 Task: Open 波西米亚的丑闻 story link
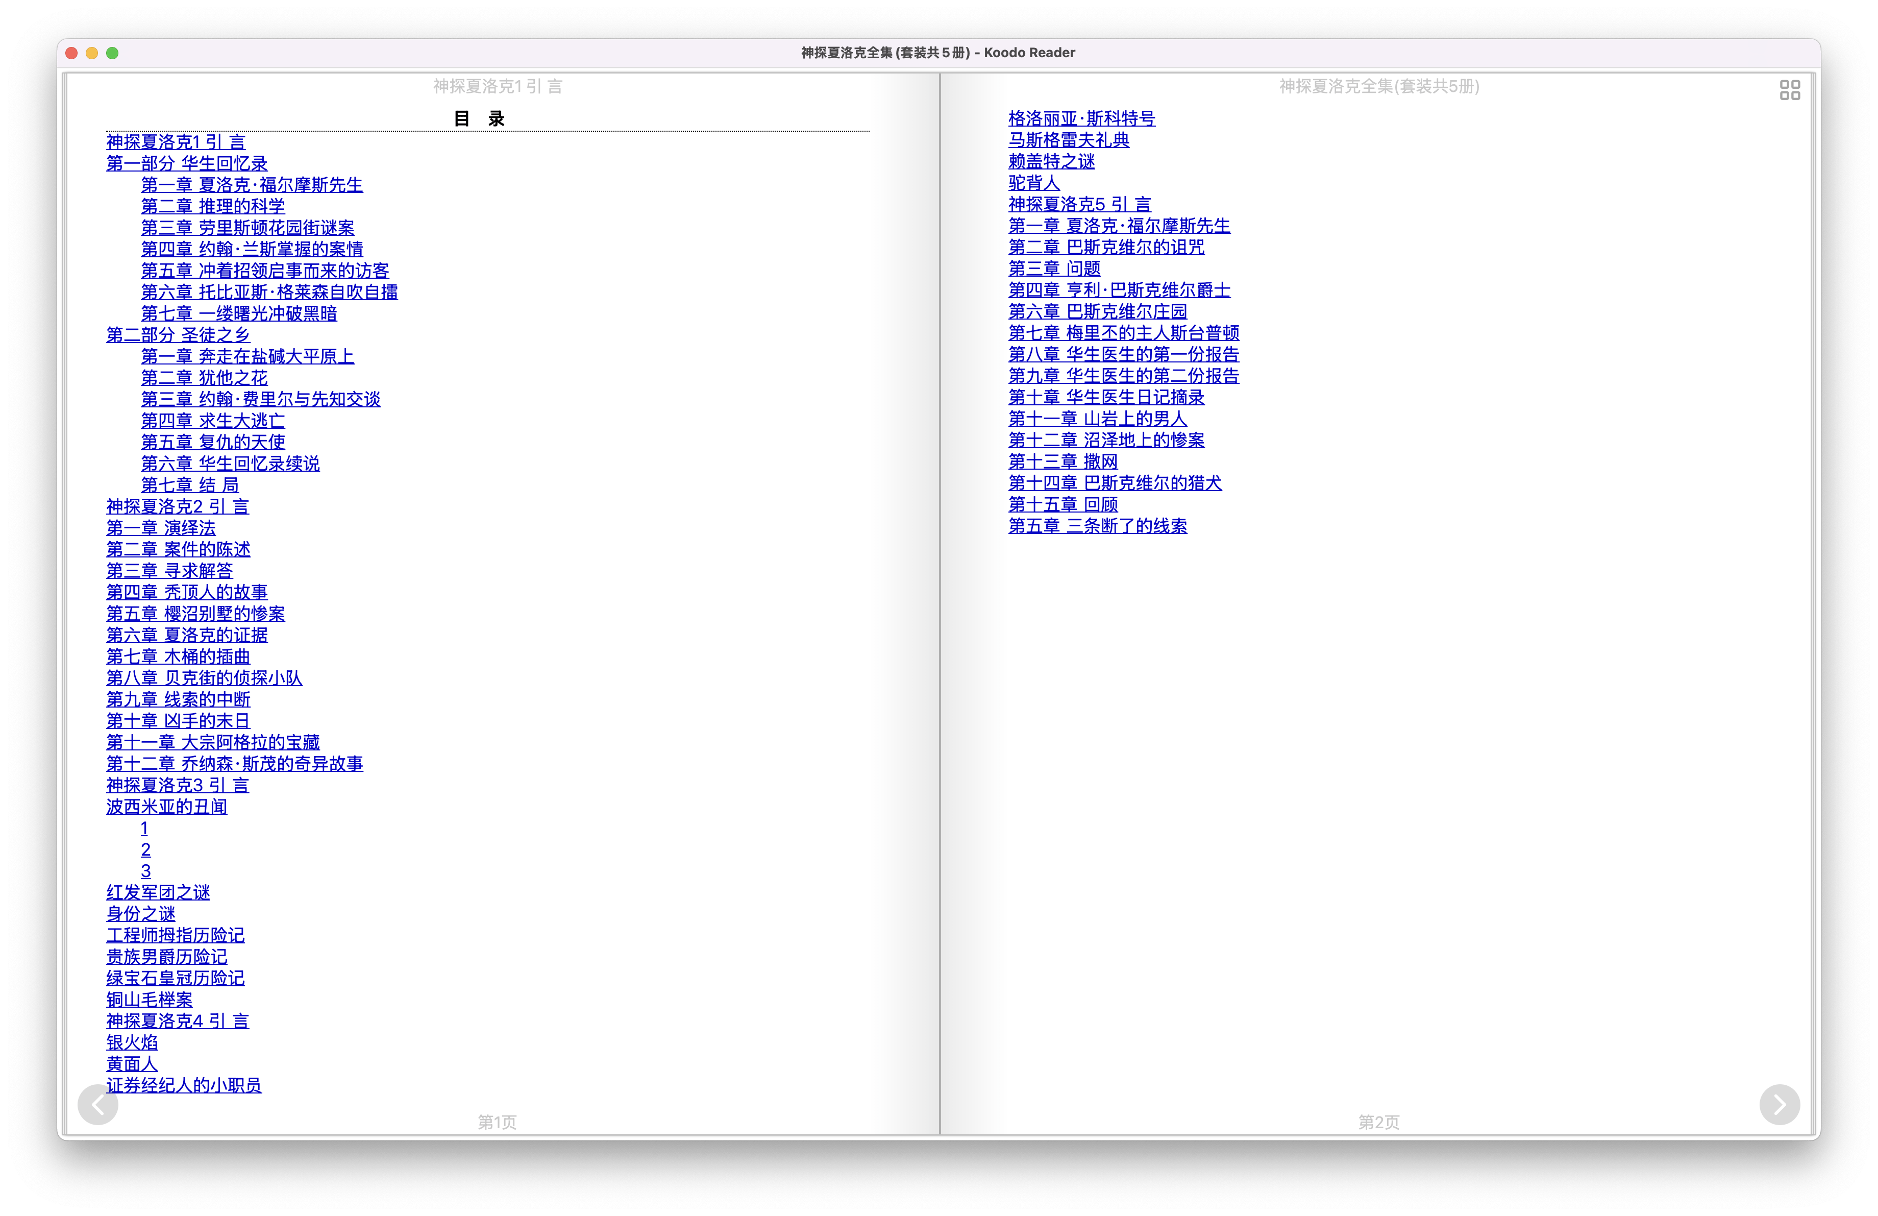166,807
